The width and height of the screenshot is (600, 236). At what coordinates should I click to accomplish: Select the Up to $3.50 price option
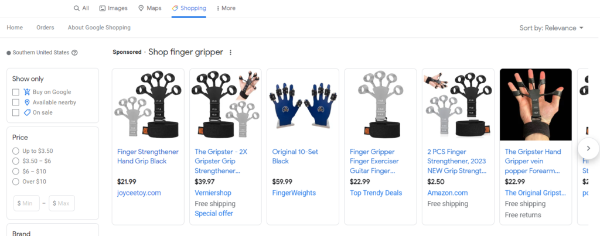[16, 151]
